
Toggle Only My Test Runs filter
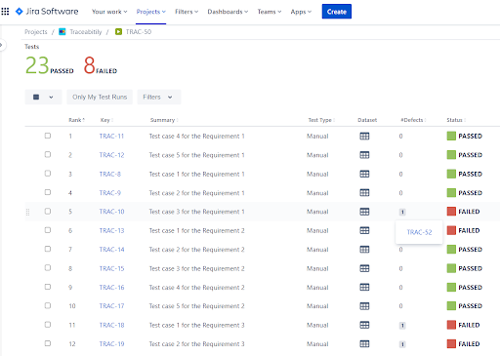(x=100, y=97)
